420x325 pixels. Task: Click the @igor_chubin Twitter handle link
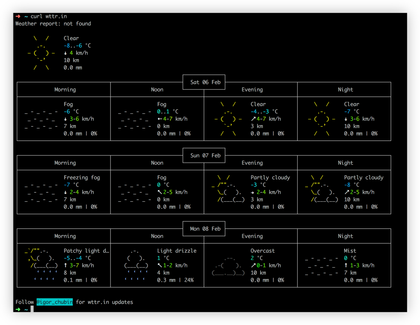[x=55, y=302]
